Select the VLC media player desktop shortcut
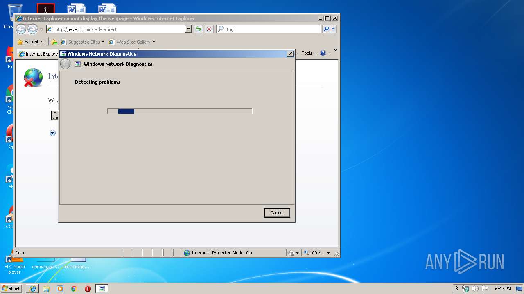The width and height of the screenshot is (524, 294). (x=14, y=265)
